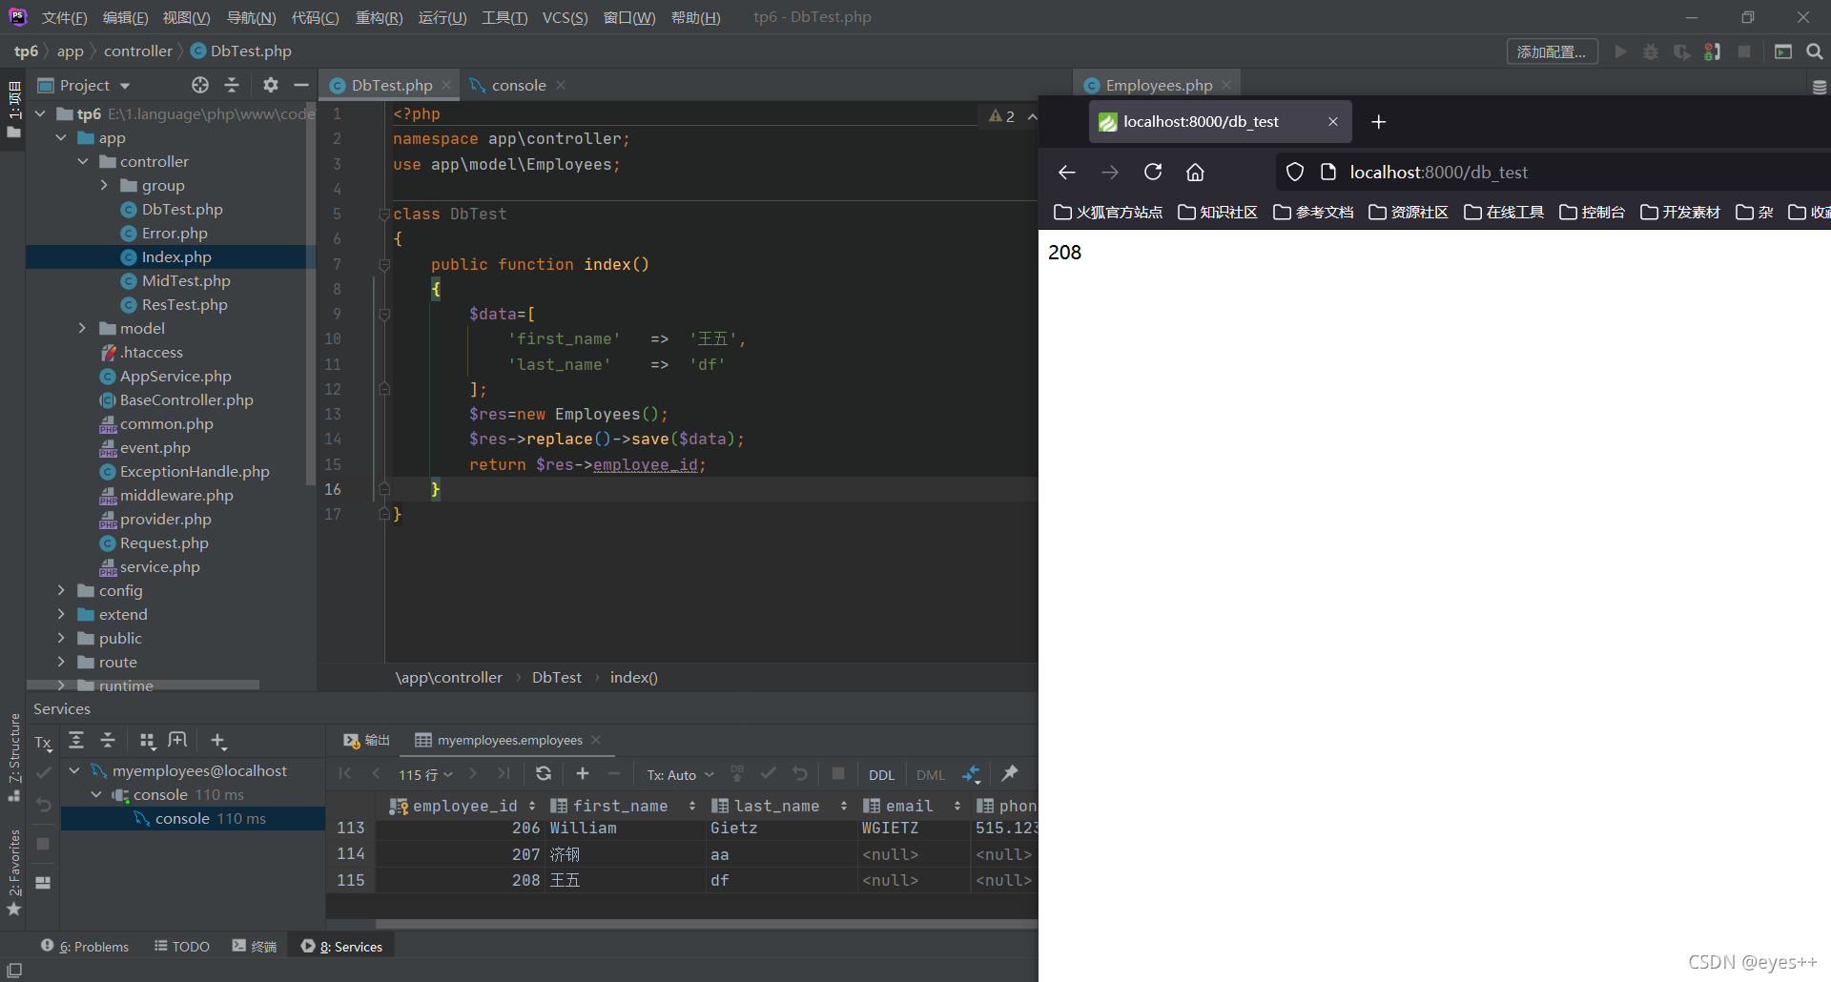This screenshot has width=1831, height=982.
Task: Click the controller breadcrumb in navigation bar
Action: tap(138, 51)
